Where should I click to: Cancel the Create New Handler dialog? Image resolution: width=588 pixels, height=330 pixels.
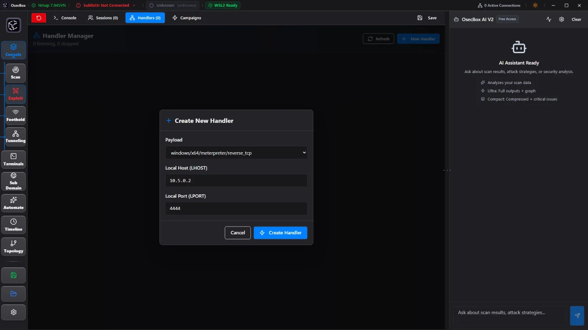tap(238, 233)
